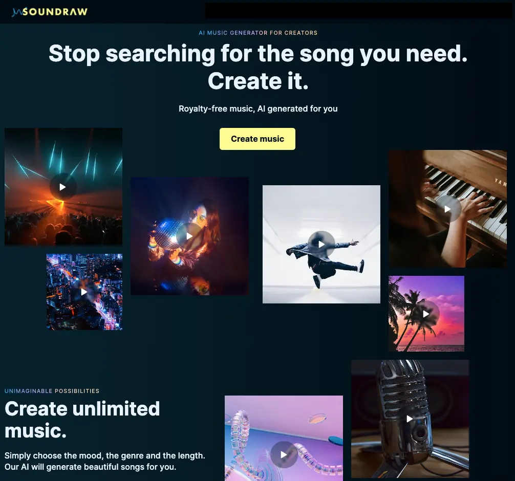Viewport: 515px width, 481px height.
Task: Click the Soundraw waveform logo icon
Action: (17, 12)
